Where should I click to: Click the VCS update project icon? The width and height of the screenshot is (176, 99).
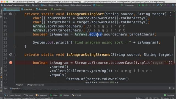coord(158,5)
